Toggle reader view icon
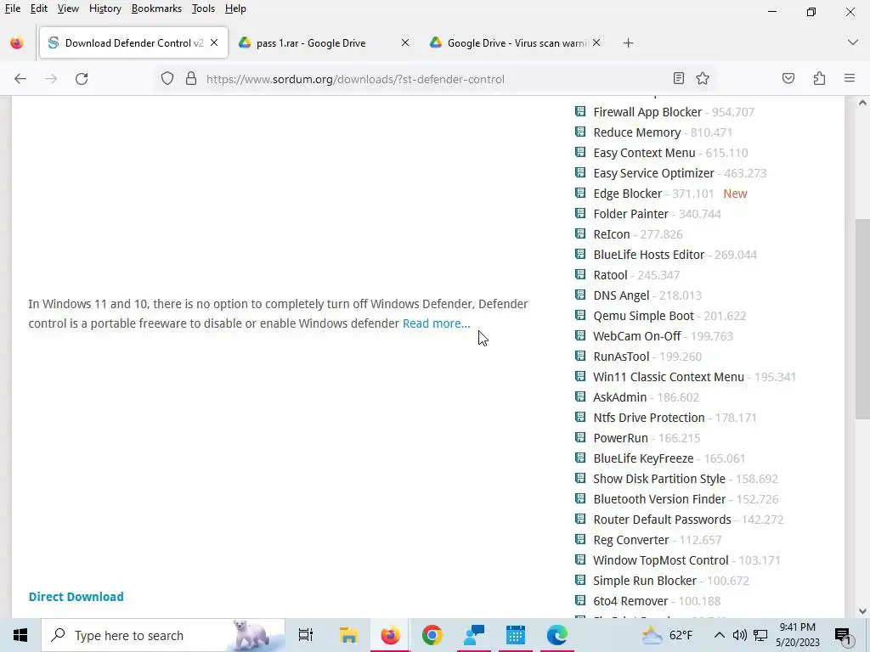This screenshot has height=652, width=870. (679, 79)
